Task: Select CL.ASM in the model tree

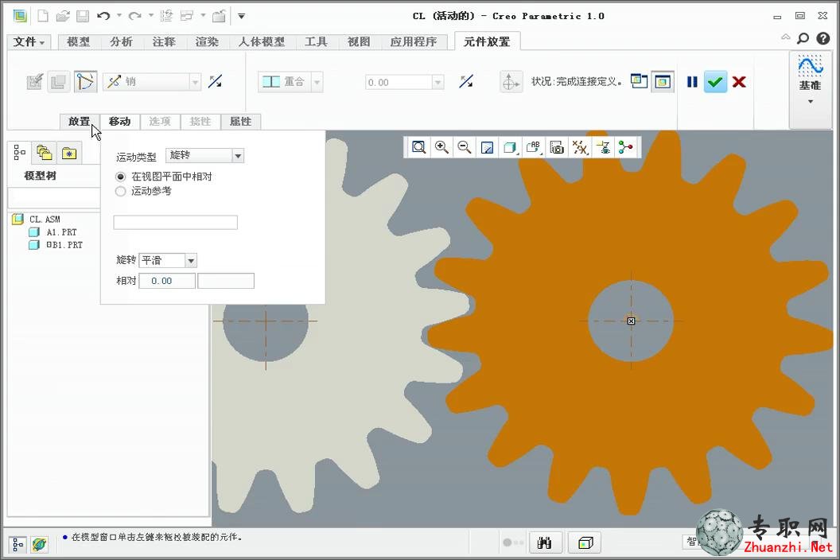Action: point(45,220)
